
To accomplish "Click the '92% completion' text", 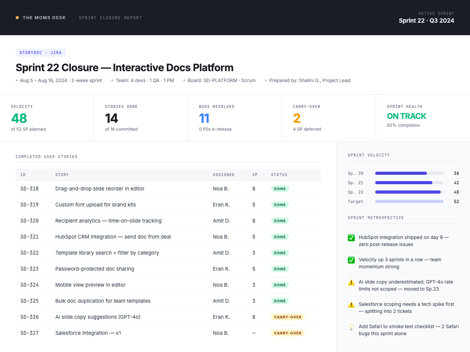I will click(x=403, y=125).
